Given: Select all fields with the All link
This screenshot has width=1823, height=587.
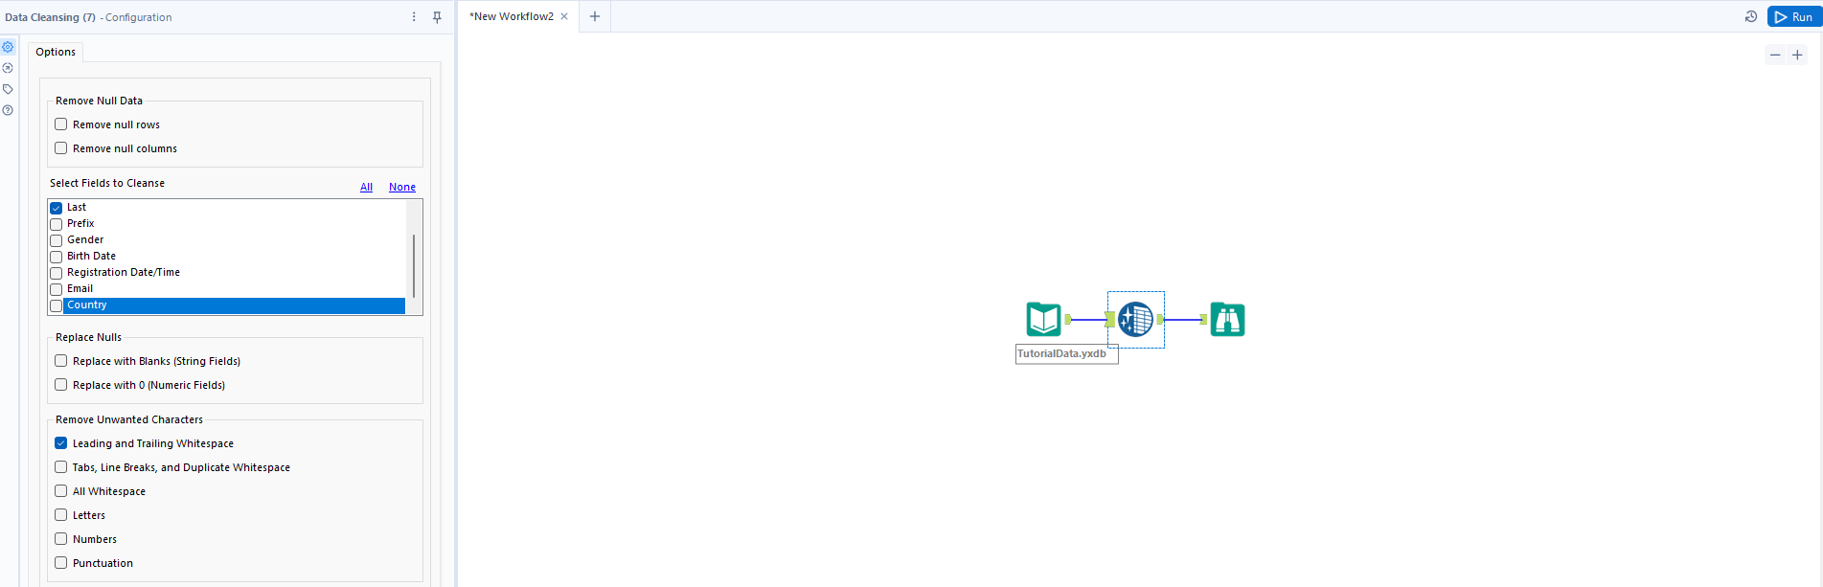Looking at the screenshot, I should pos(366,187).
